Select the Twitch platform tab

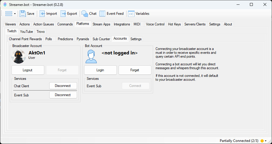click(x=12, y=31)
